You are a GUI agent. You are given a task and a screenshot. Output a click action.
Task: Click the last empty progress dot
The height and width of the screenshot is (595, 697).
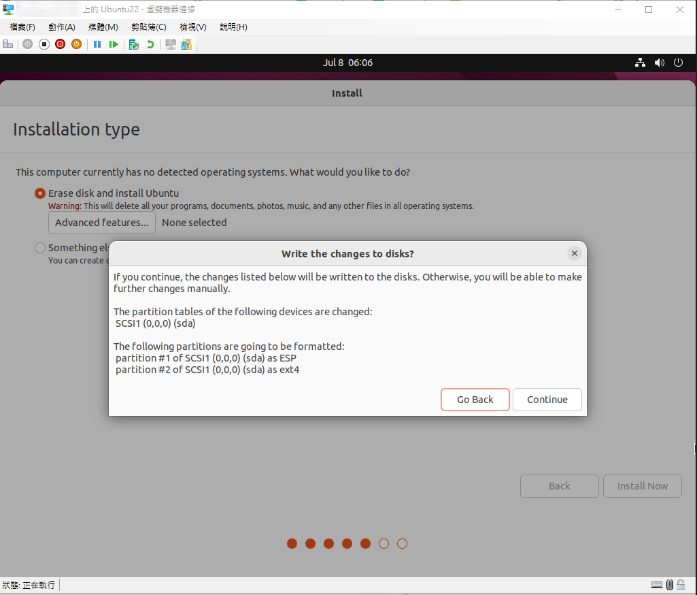coord(403,543)
